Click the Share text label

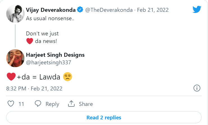tap(86, 104)
